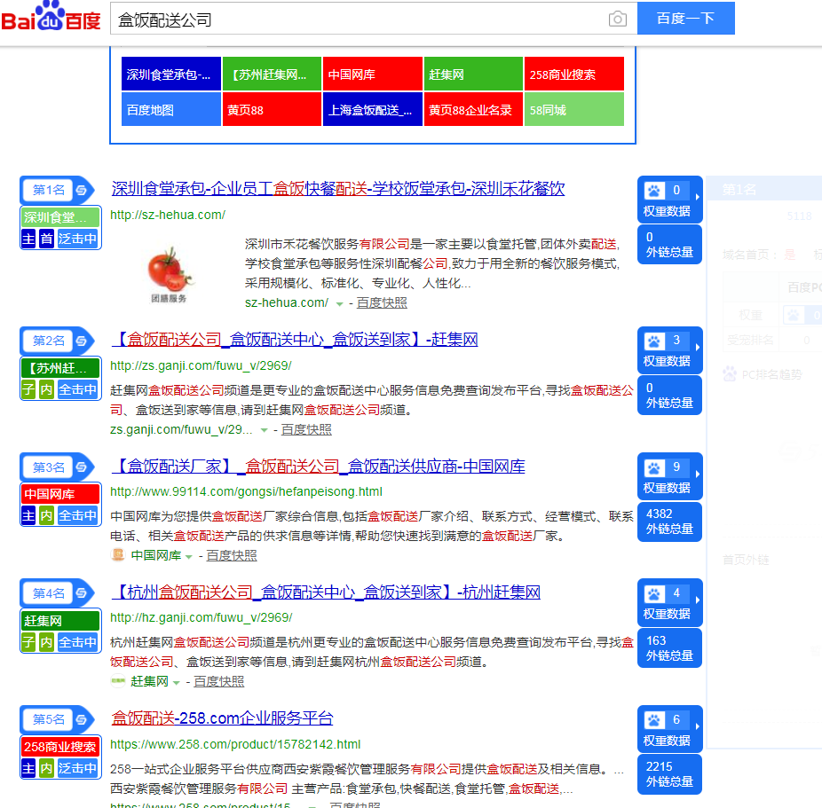Open the http://sz-hehua.com/ URL
Screen dimensions: 822x808
pyautogui.click(x=168, y=215)
